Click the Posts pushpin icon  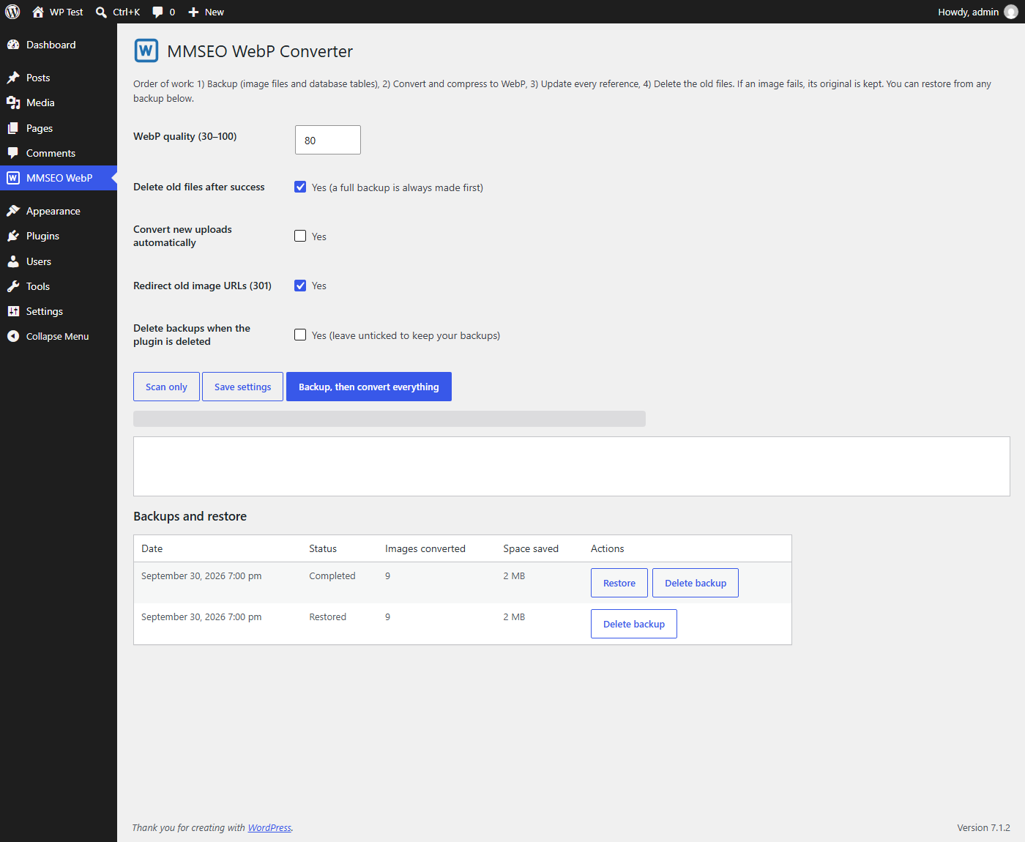[x=13, y=78]
